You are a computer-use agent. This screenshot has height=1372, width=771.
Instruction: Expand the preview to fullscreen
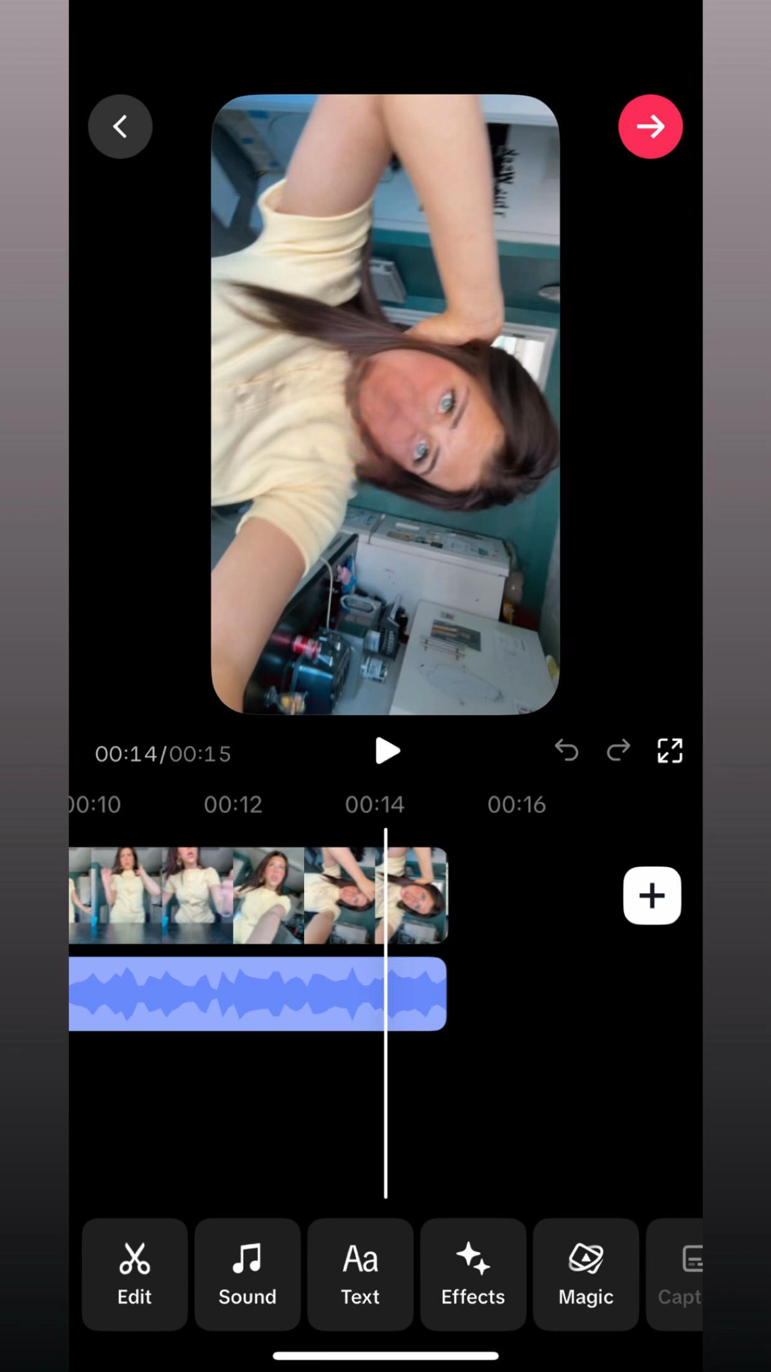(670, 751)
